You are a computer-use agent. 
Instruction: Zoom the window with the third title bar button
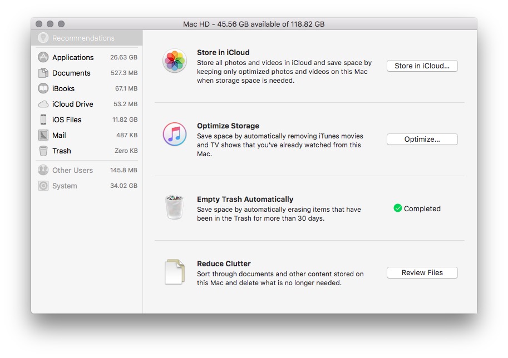tap(61, 24)
